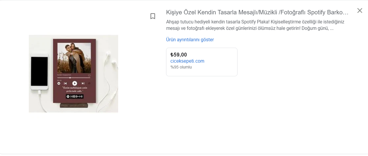Viewport: 368px width, 156px height.
Task: Close the product detail panel
Action: [x=359, y=11]
